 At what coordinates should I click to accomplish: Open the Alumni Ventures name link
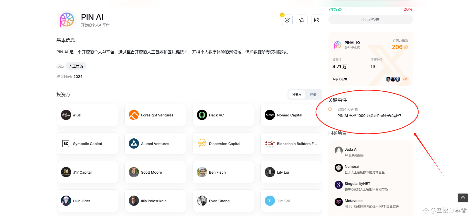(x=155, y=144)
